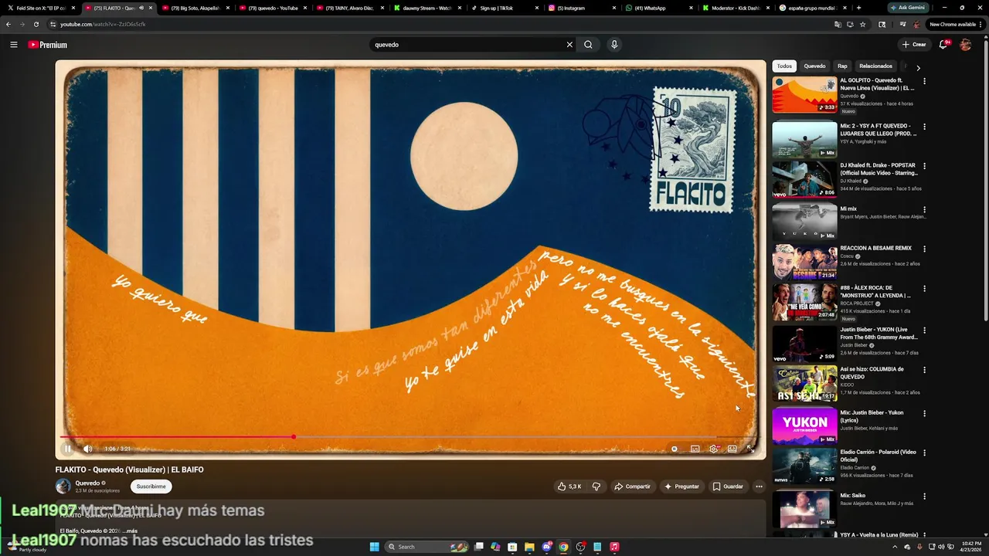Show more filter chips with right arrow
The width and height of the screenshot is (989, 556).
pyautogui.click(x=918, y=67)
